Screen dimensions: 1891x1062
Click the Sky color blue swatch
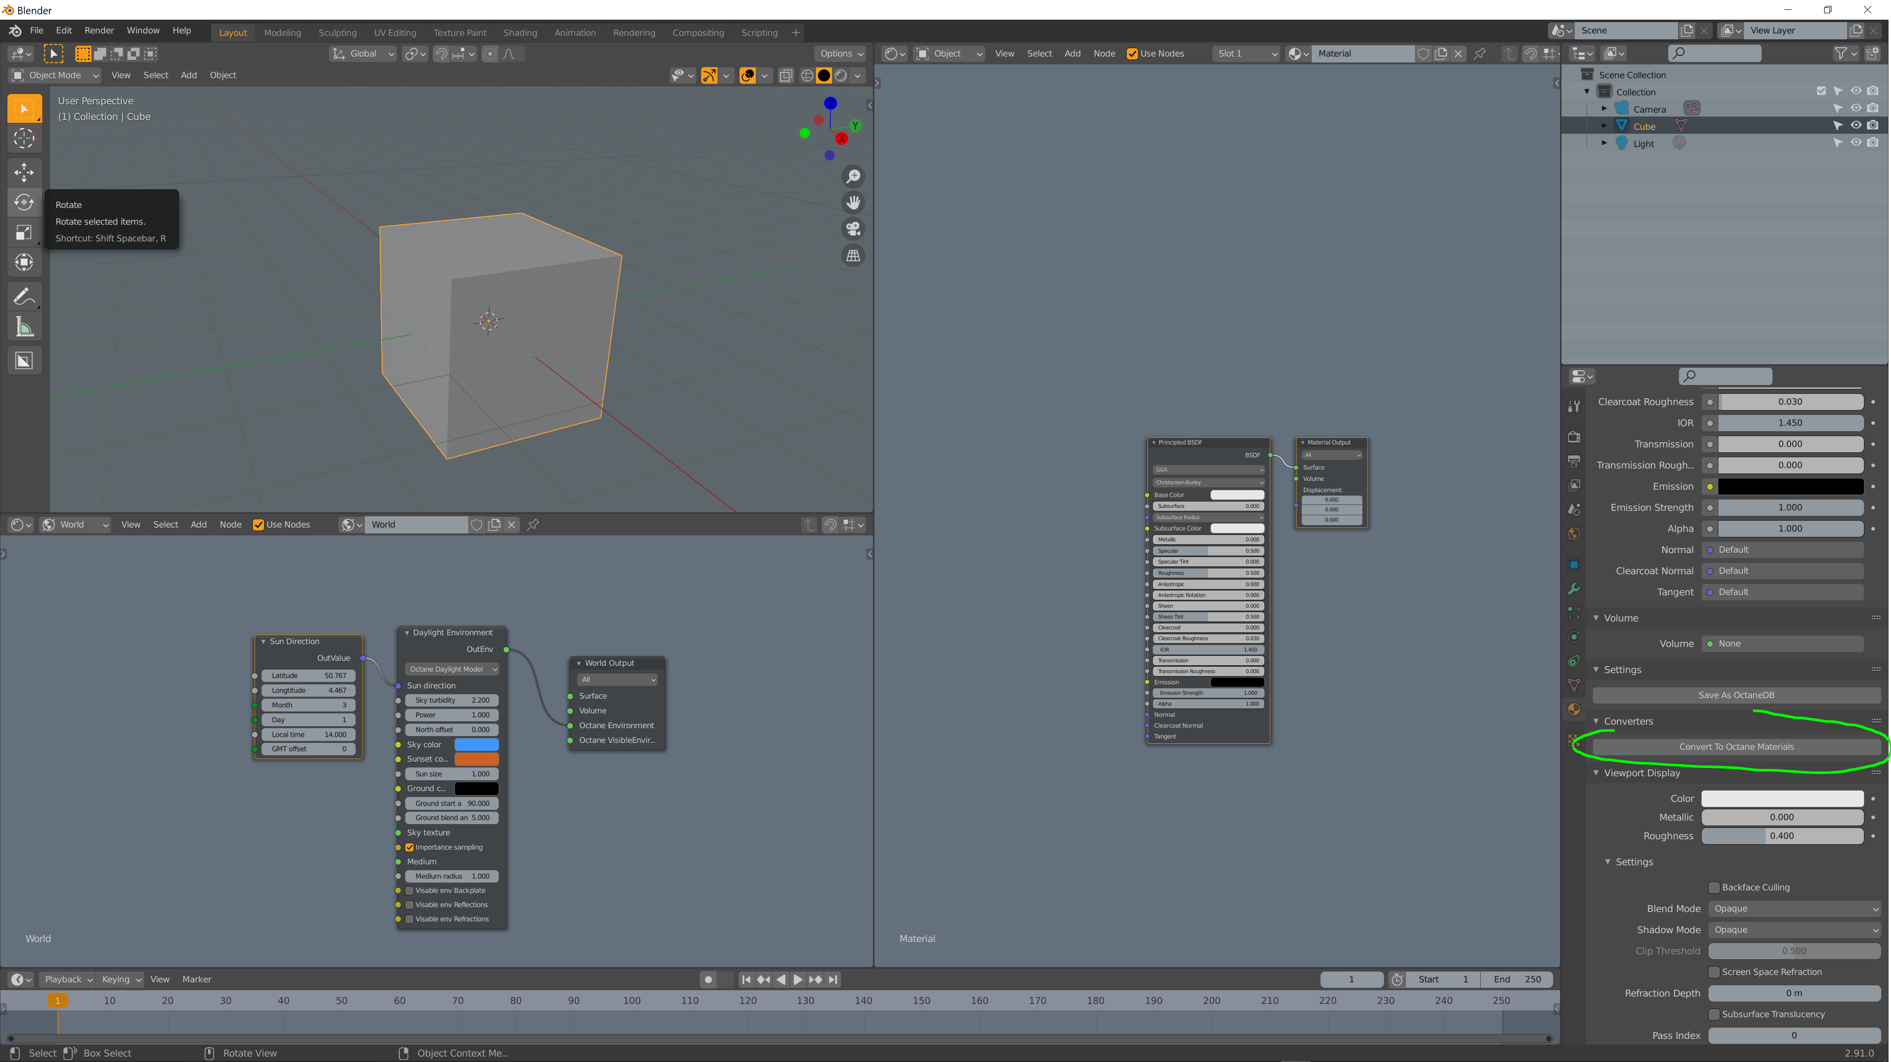coord(477,744)
